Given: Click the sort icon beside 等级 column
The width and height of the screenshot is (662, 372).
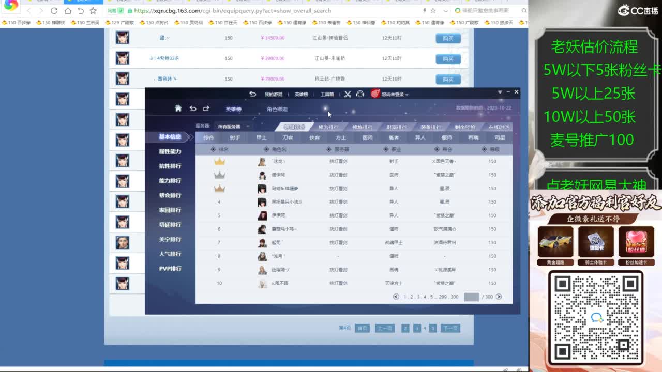Looking at the screenshot, I should point(484,149).
